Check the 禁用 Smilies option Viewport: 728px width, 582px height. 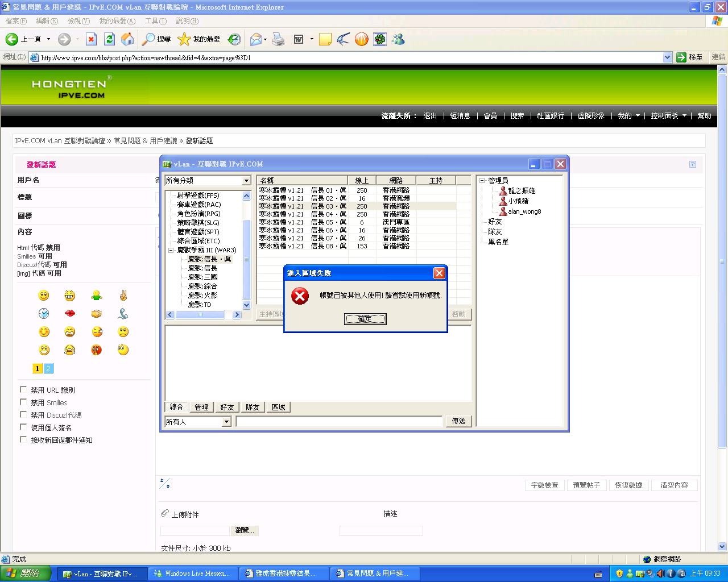tap(23, 402)
